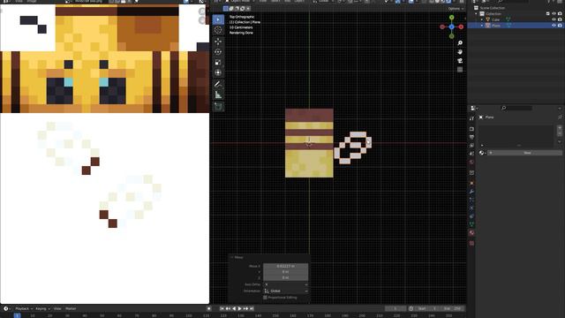Open World properties tab
Viewport: 565px width, 318px height.
[471, 162]
